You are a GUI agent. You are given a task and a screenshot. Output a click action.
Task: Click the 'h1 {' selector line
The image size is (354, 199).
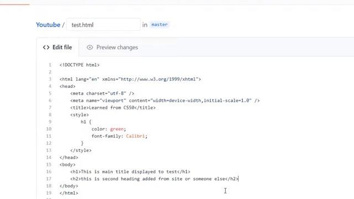[86, 122]
